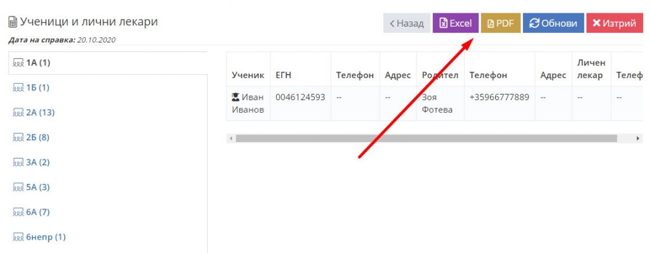Click the class group icon beside 6А
The height and width of the screenshot is (253, 650).
pyautogui.click(x=18, y=212)
